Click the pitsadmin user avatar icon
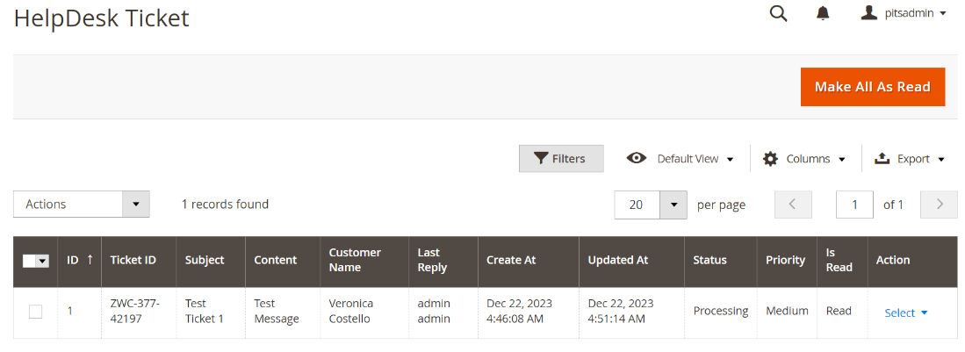 (x=869, y=13)
